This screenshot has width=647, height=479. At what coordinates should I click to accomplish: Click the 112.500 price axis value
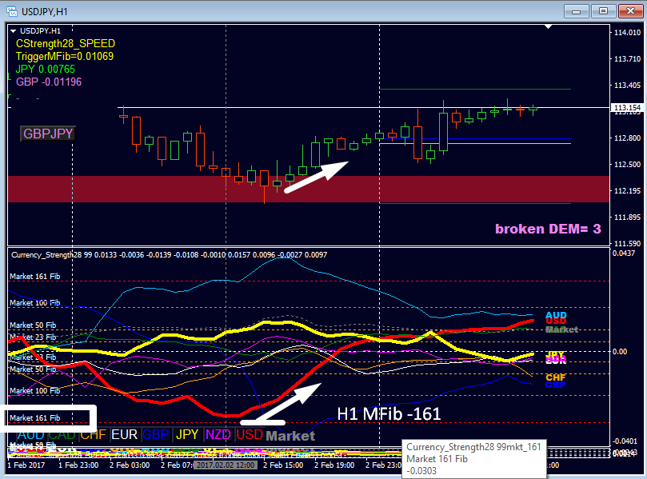coord(627,165)
